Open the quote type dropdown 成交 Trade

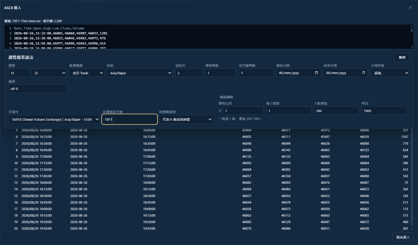[x=87, y=73]
